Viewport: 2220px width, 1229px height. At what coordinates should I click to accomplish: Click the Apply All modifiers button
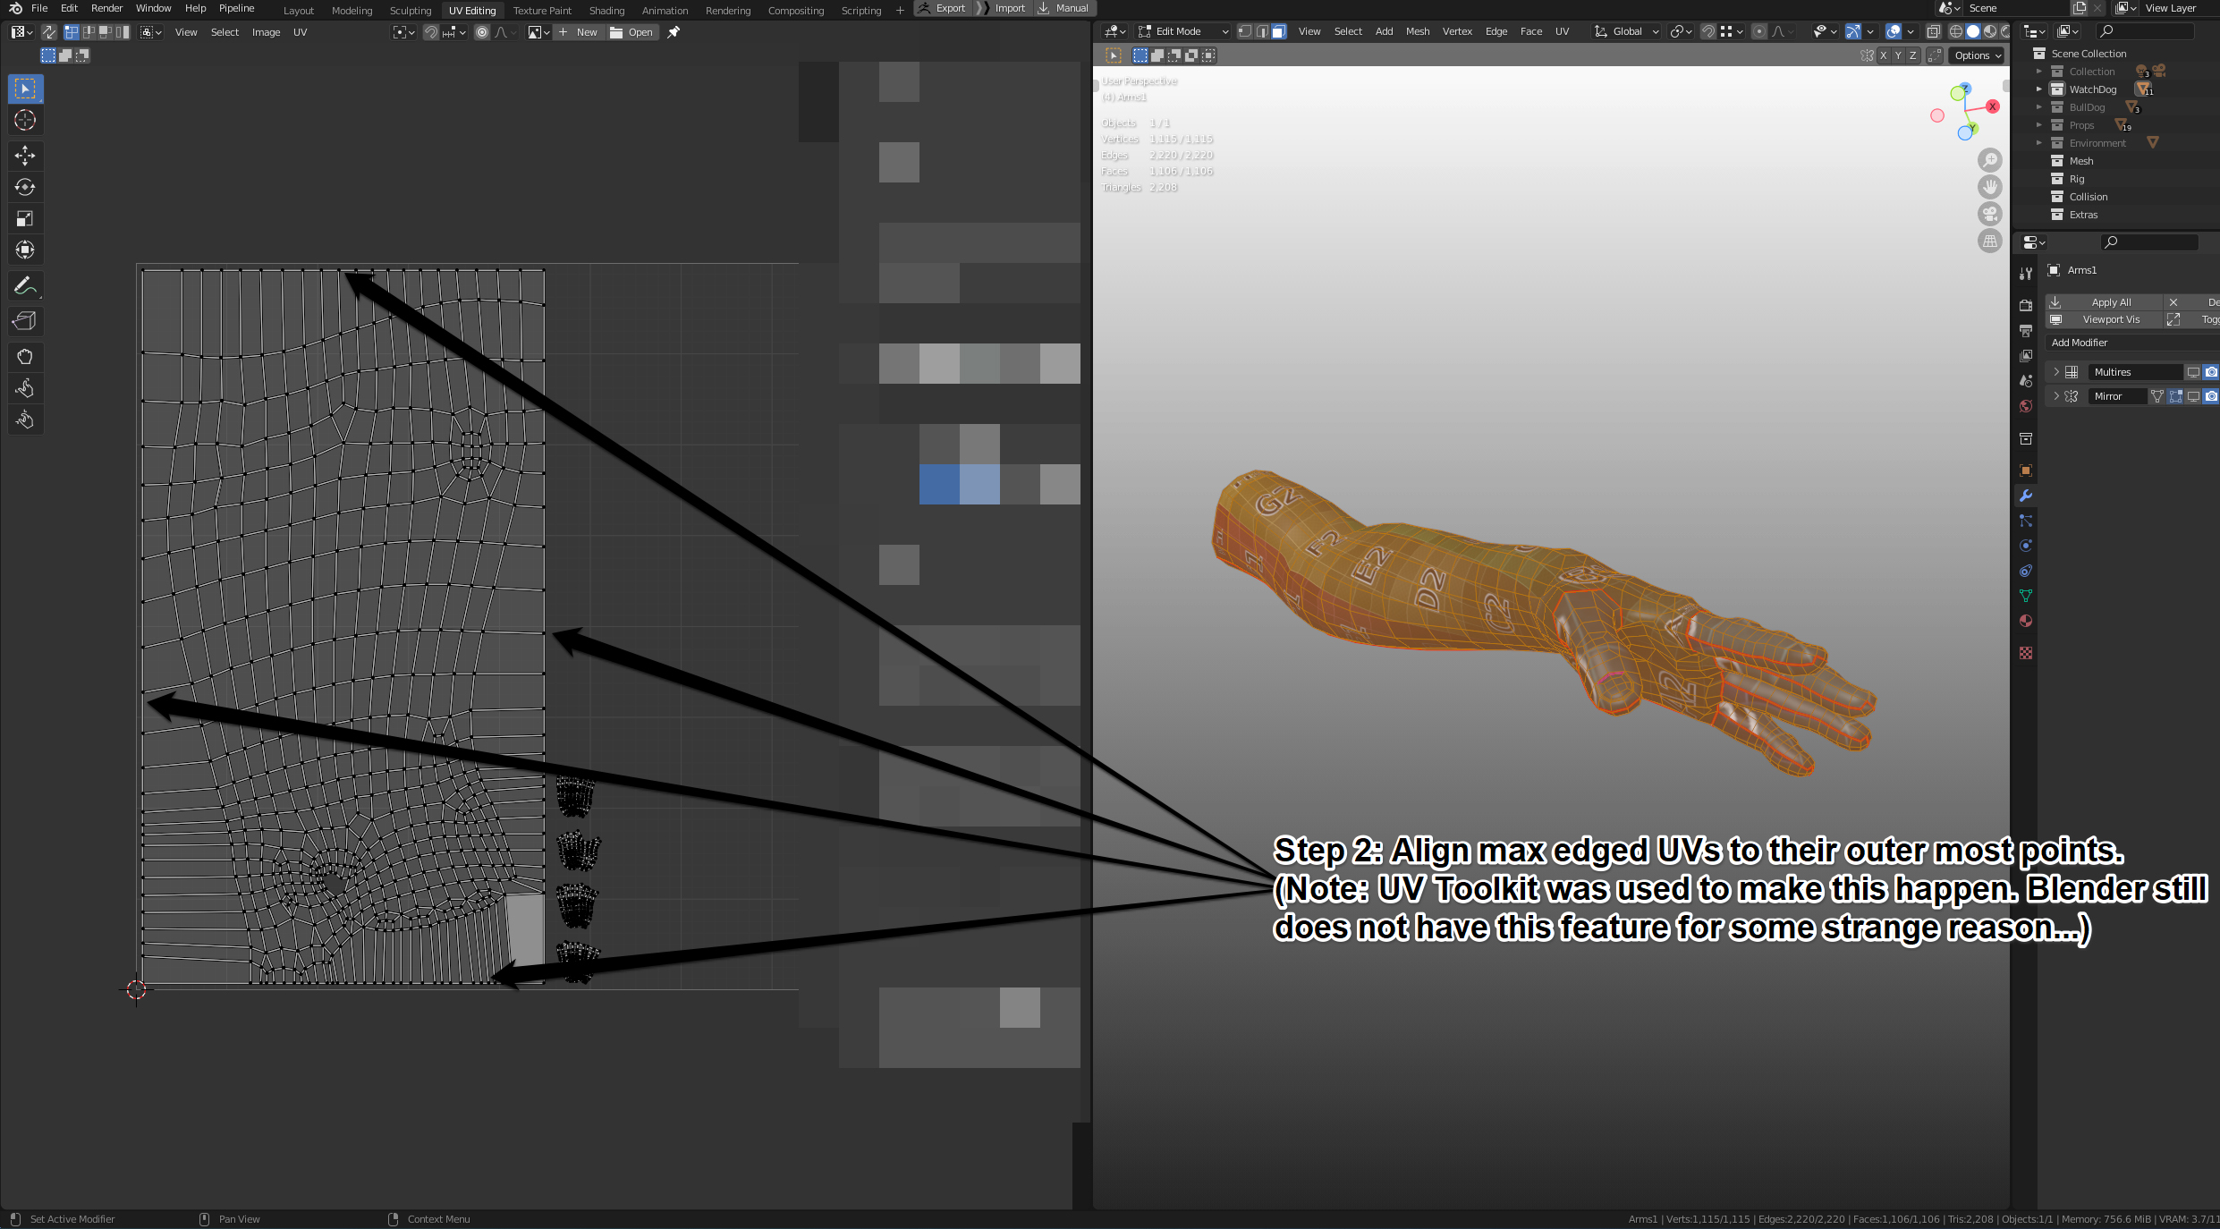click(x=2104, y=302)
